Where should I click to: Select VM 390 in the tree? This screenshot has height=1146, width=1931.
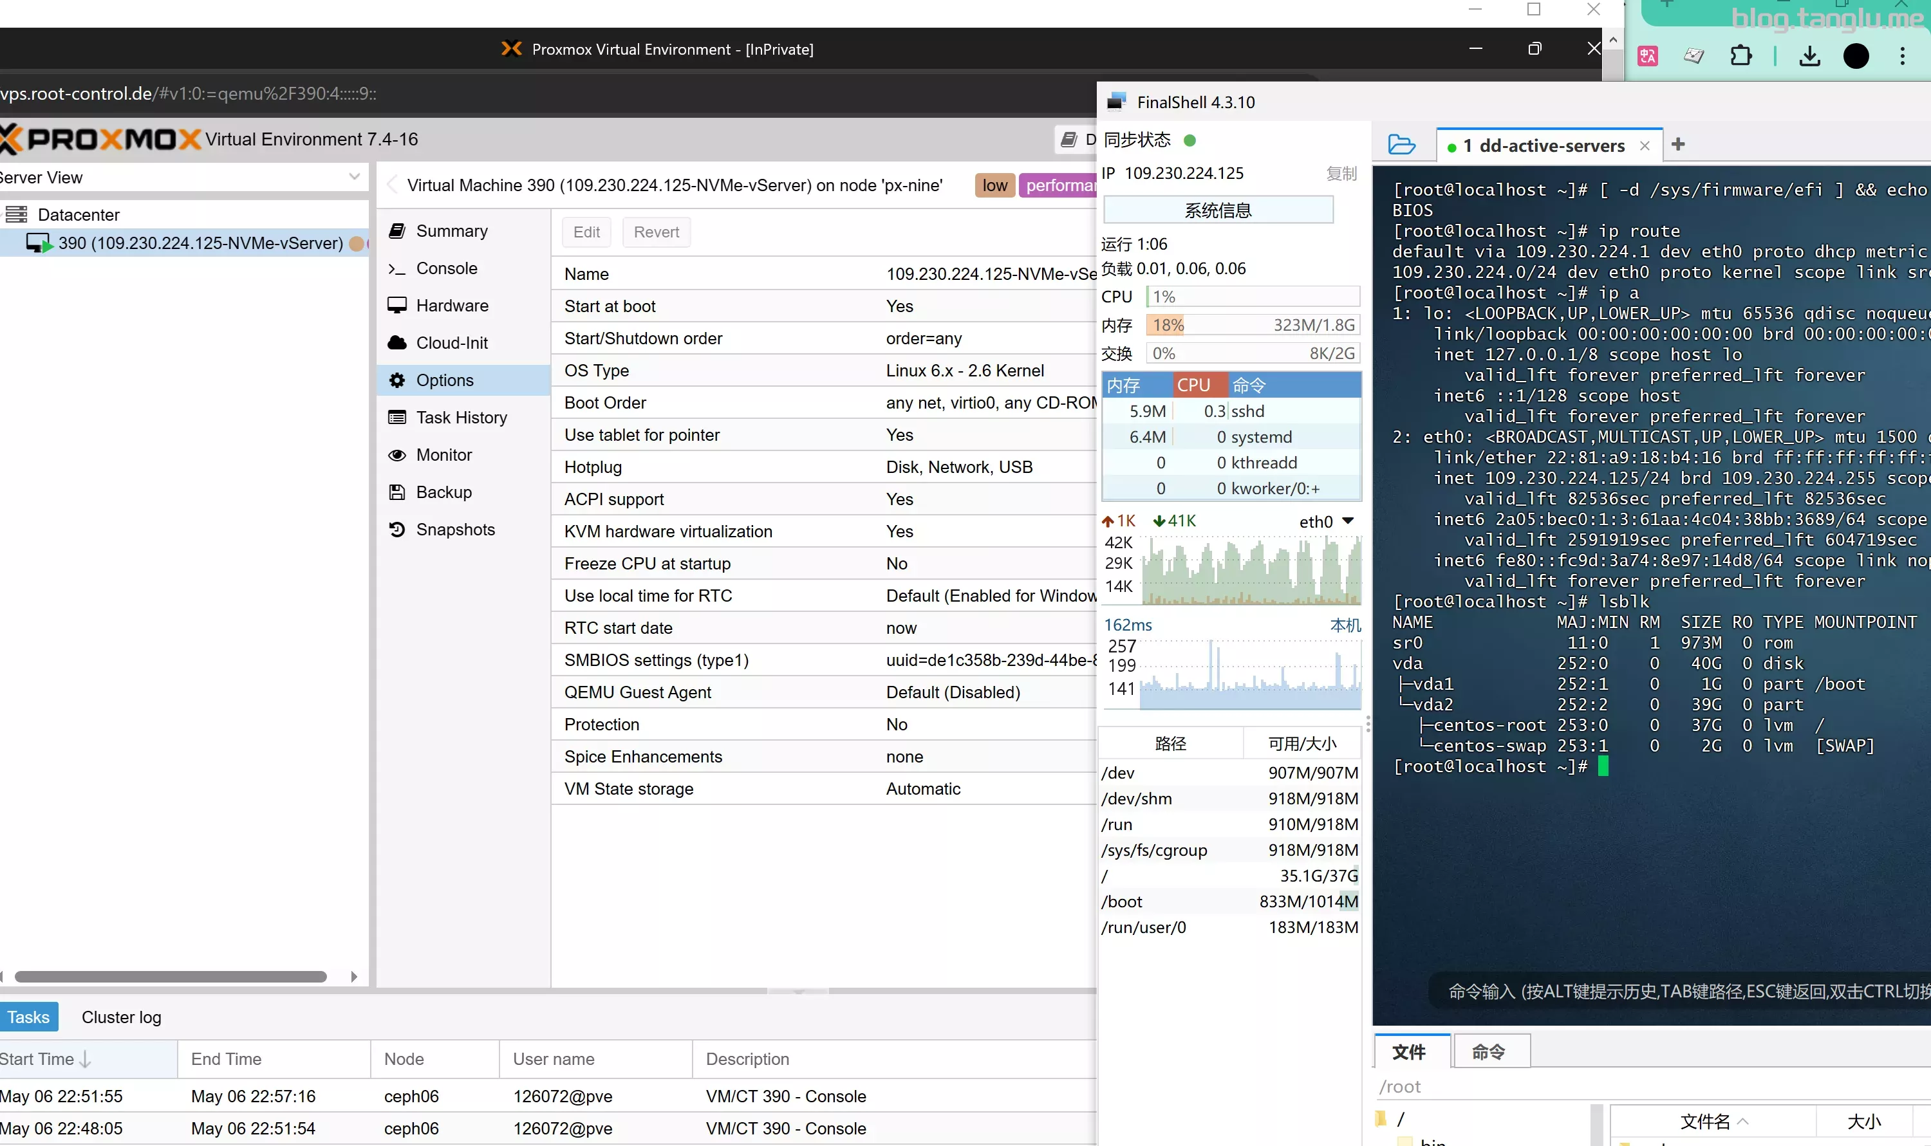(x=200, y=243)
